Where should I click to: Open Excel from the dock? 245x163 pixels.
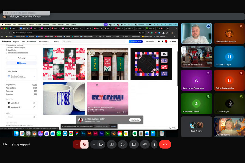click(x=134, y=133)
